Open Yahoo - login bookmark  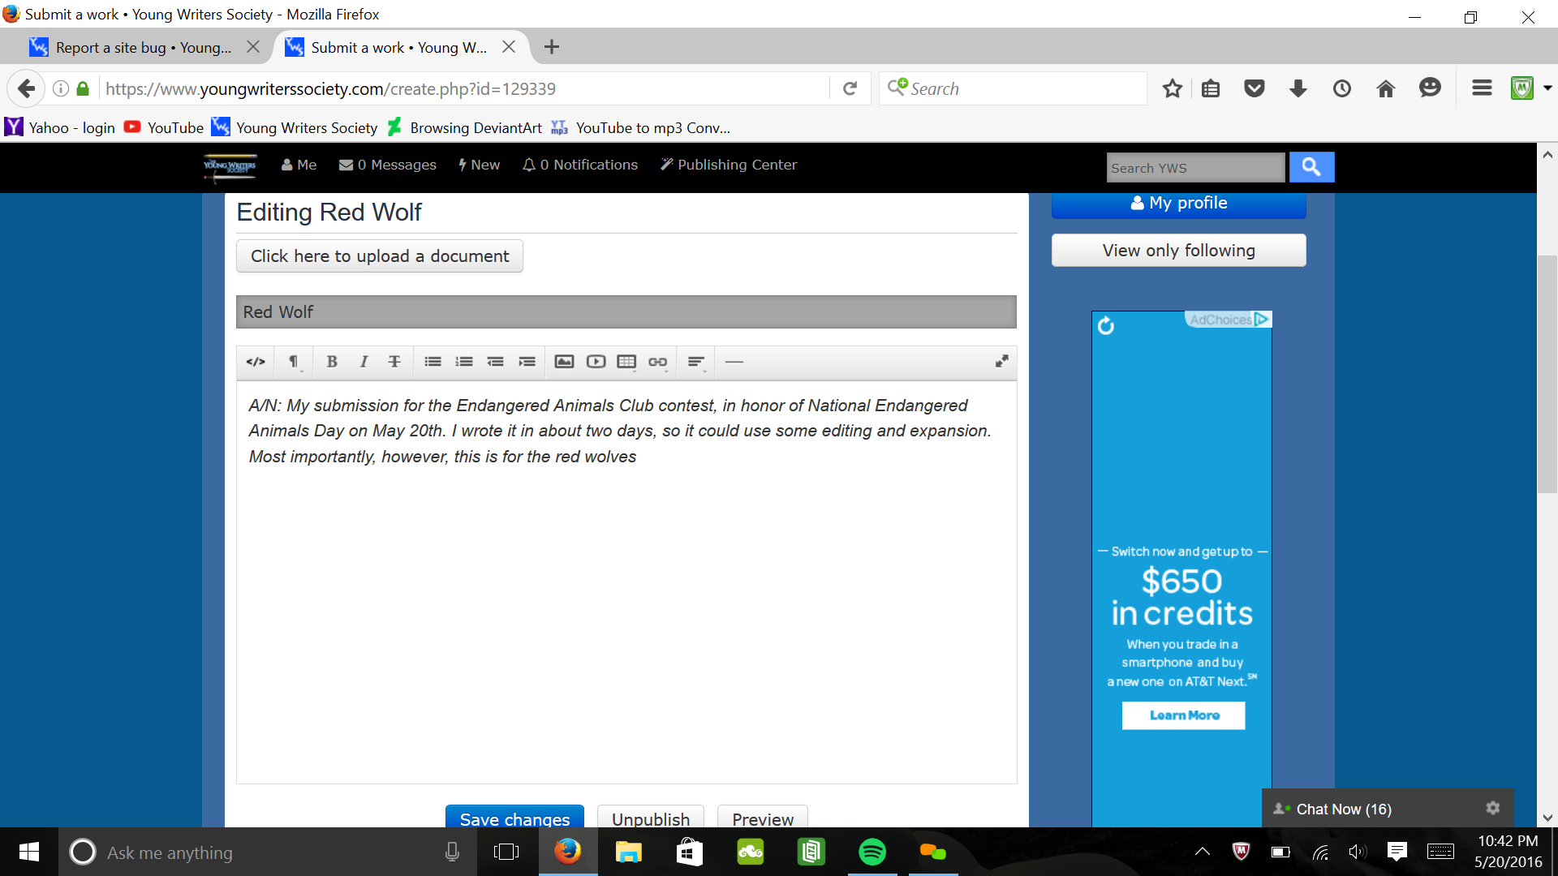point(60,127)
